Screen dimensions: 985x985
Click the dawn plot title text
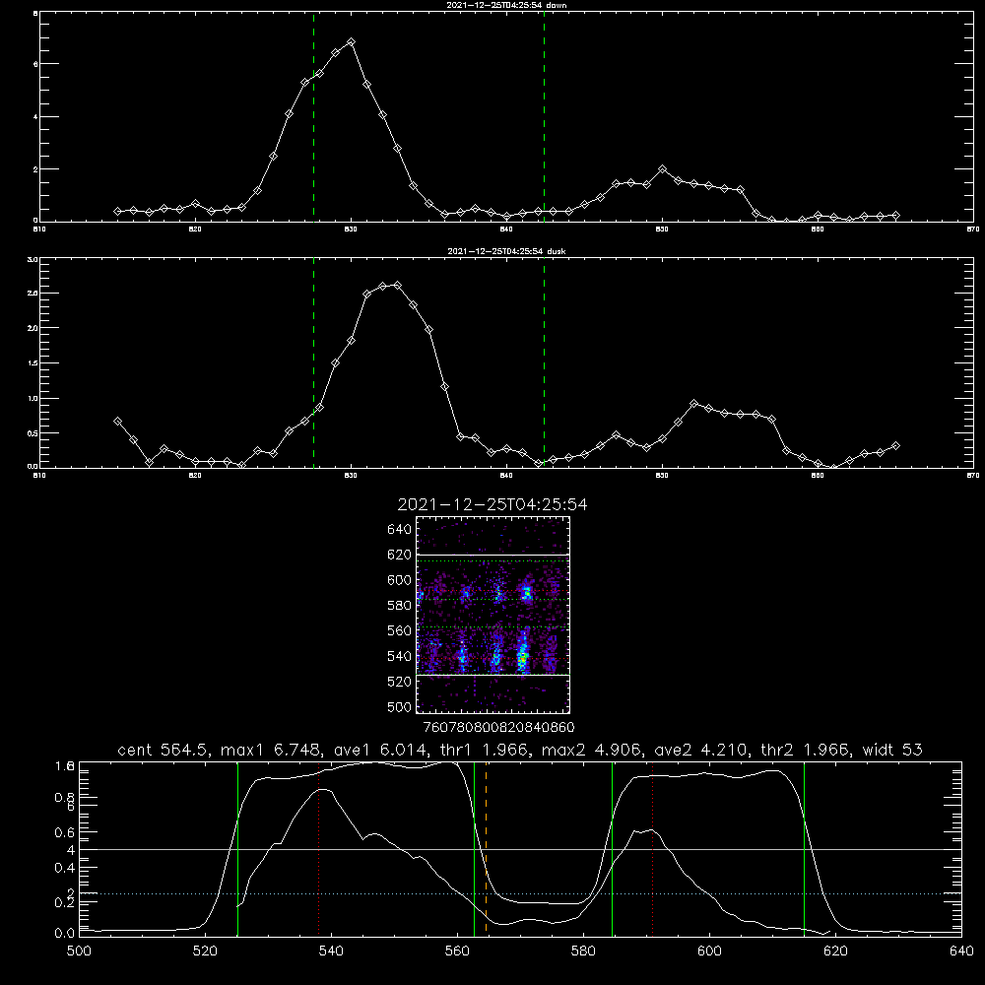506,5
